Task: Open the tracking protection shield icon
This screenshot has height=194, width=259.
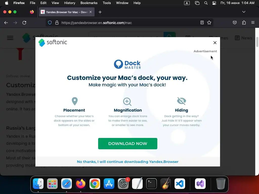Action: point(50,22)
